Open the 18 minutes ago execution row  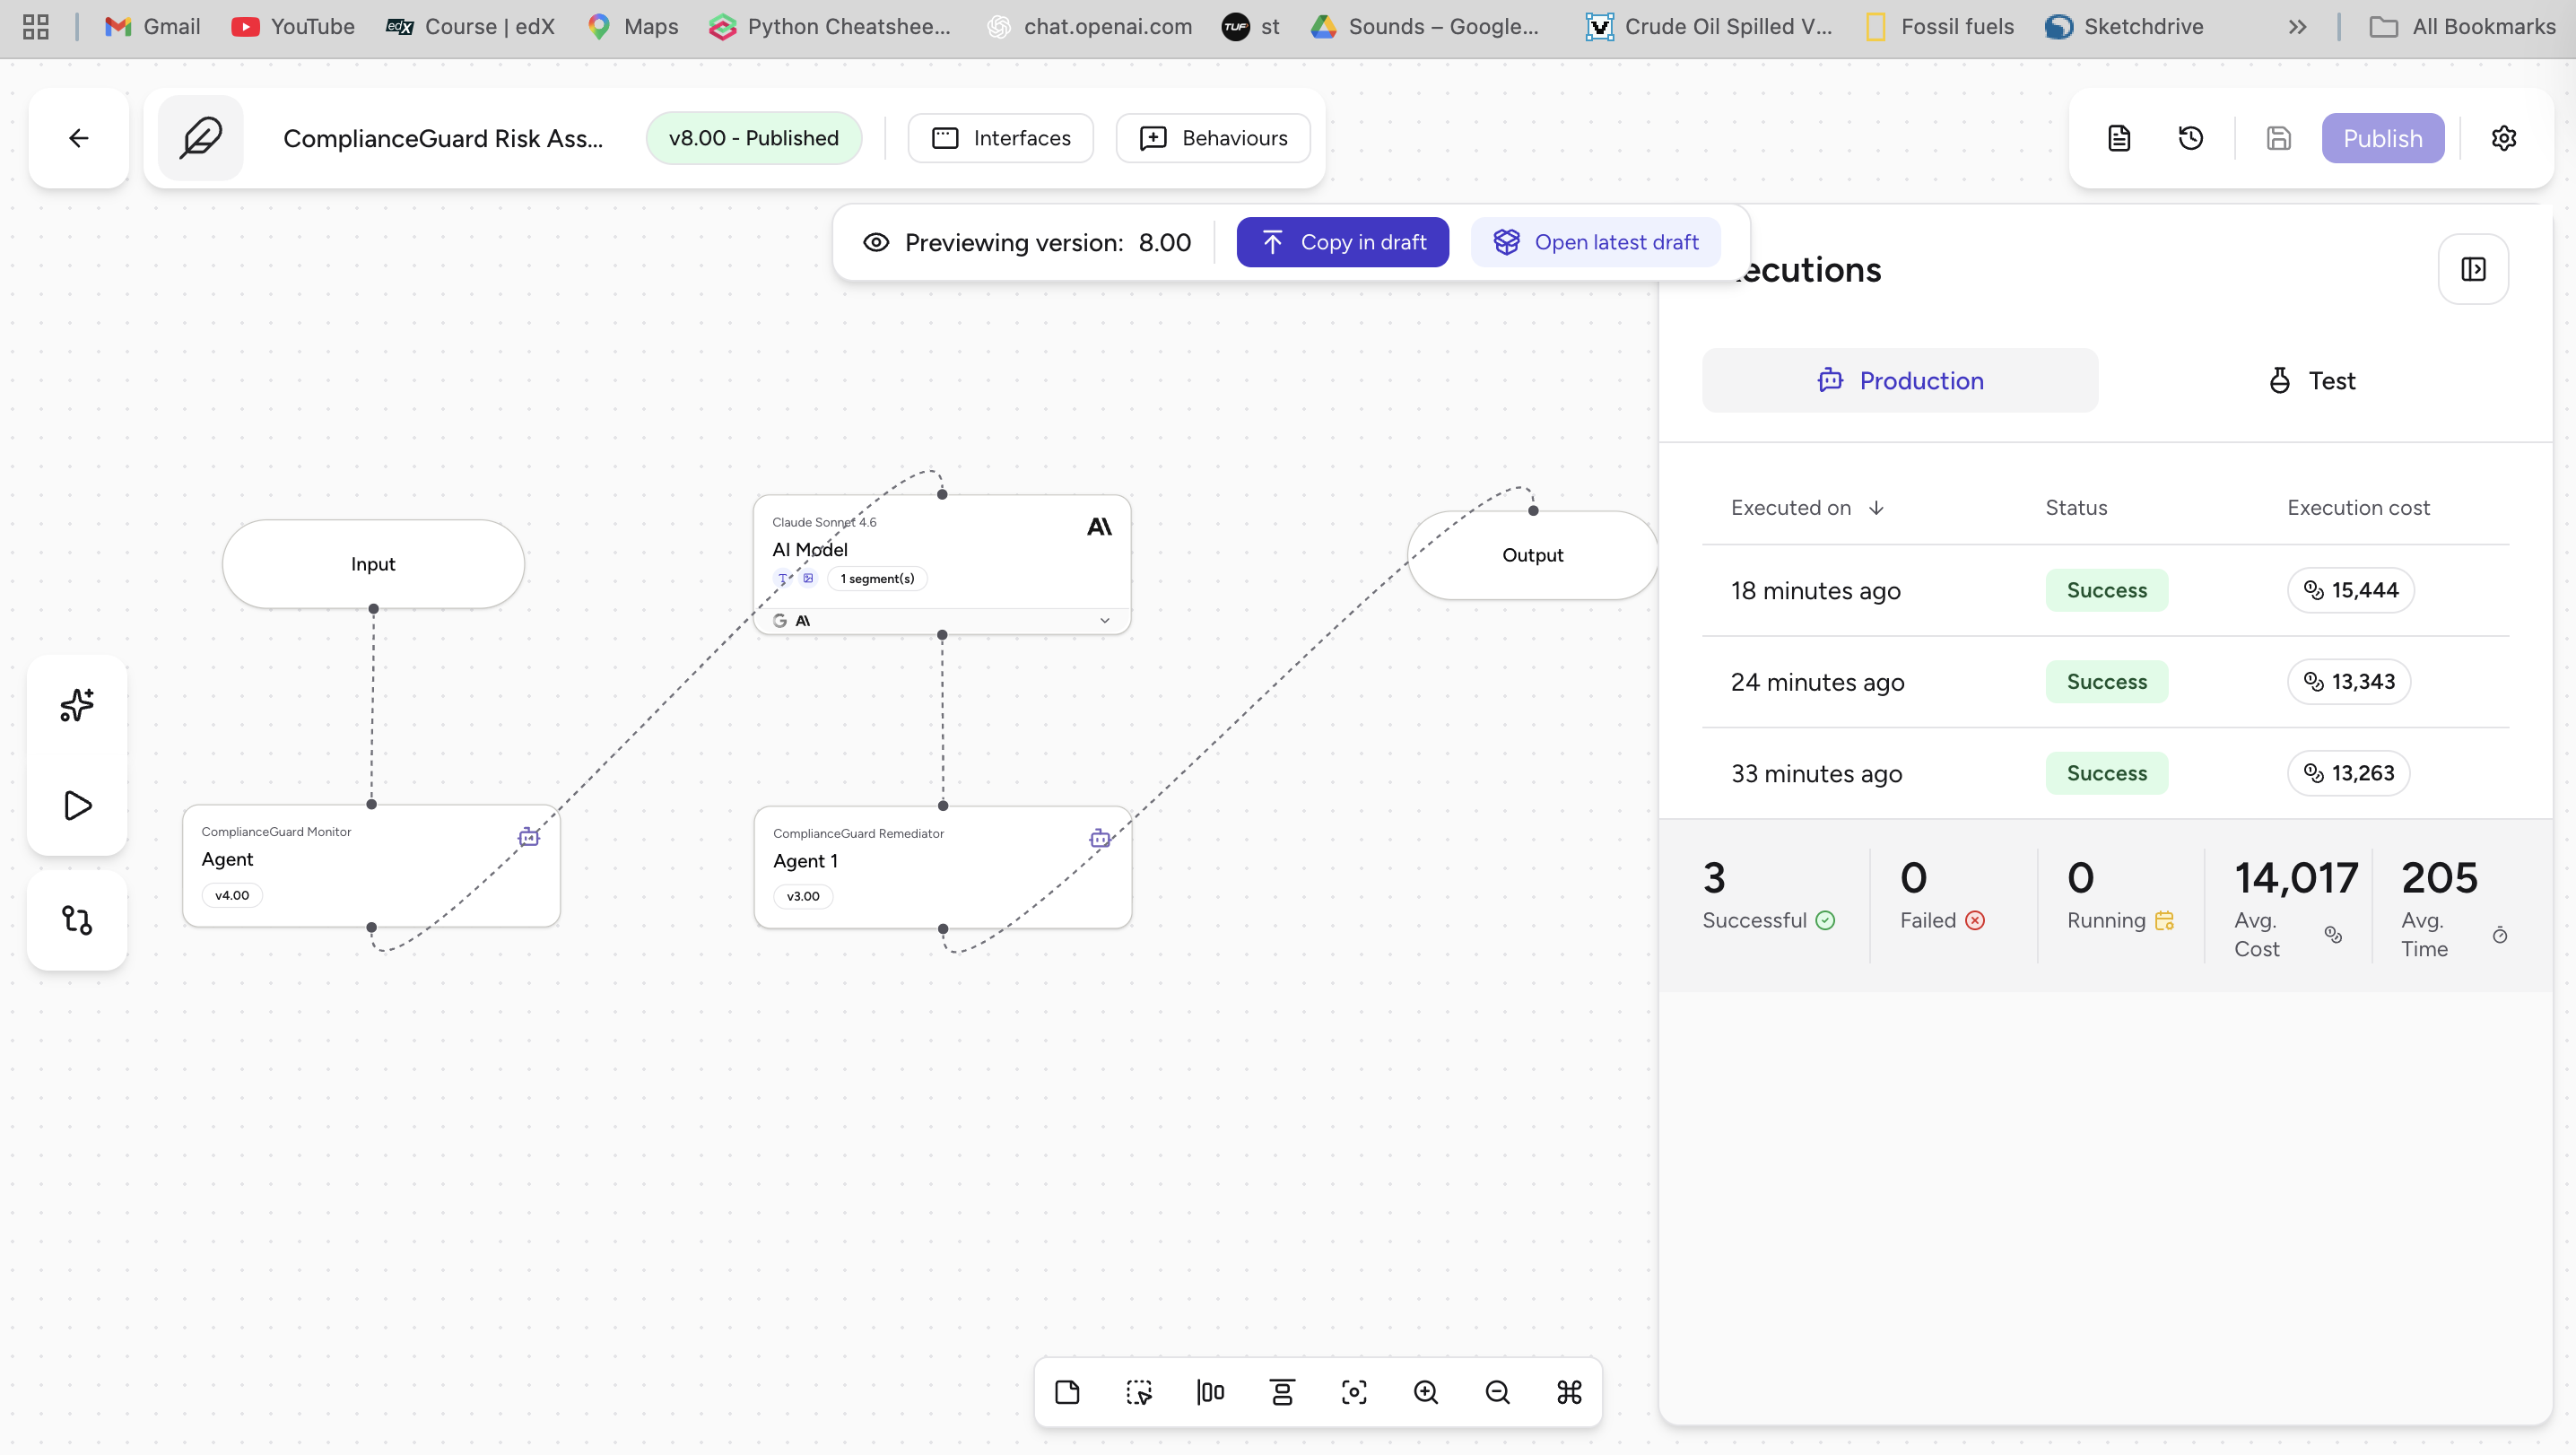pos(1816,591)
